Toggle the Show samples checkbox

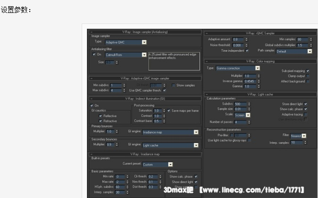[173, 85]
